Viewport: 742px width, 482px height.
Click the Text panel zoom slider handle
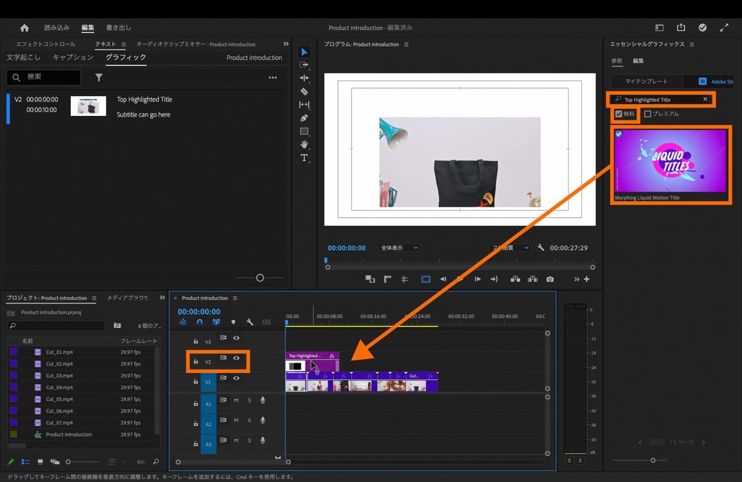click(x=260, y=278)
